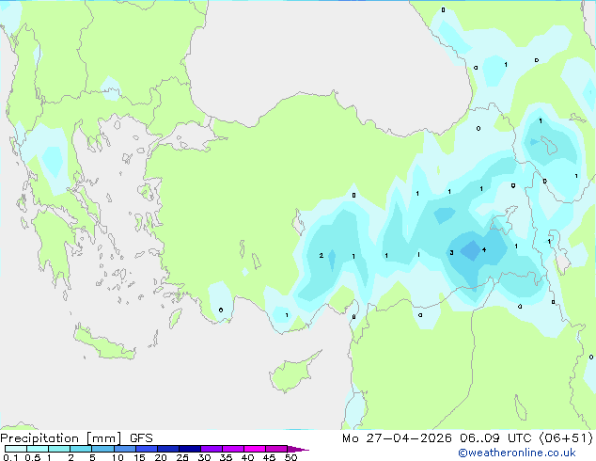Click the '3' precipitation value on the map
This screenshot has width=596, height=461.
[x=451, y=252]
